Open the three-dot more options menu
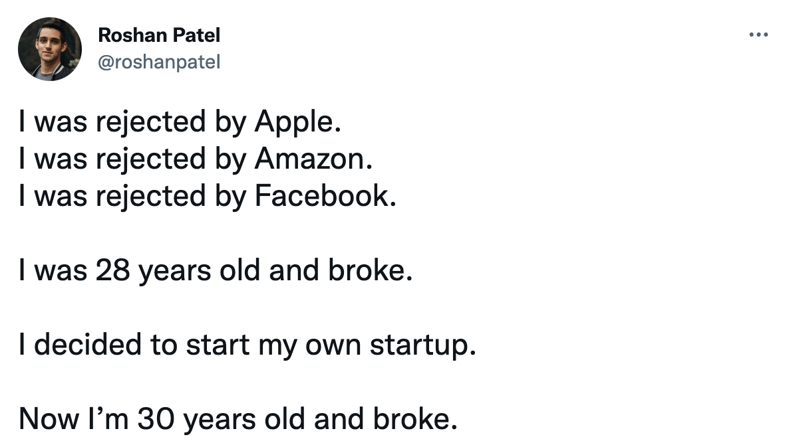The image size is (789, 445). [x=758, y=35]
